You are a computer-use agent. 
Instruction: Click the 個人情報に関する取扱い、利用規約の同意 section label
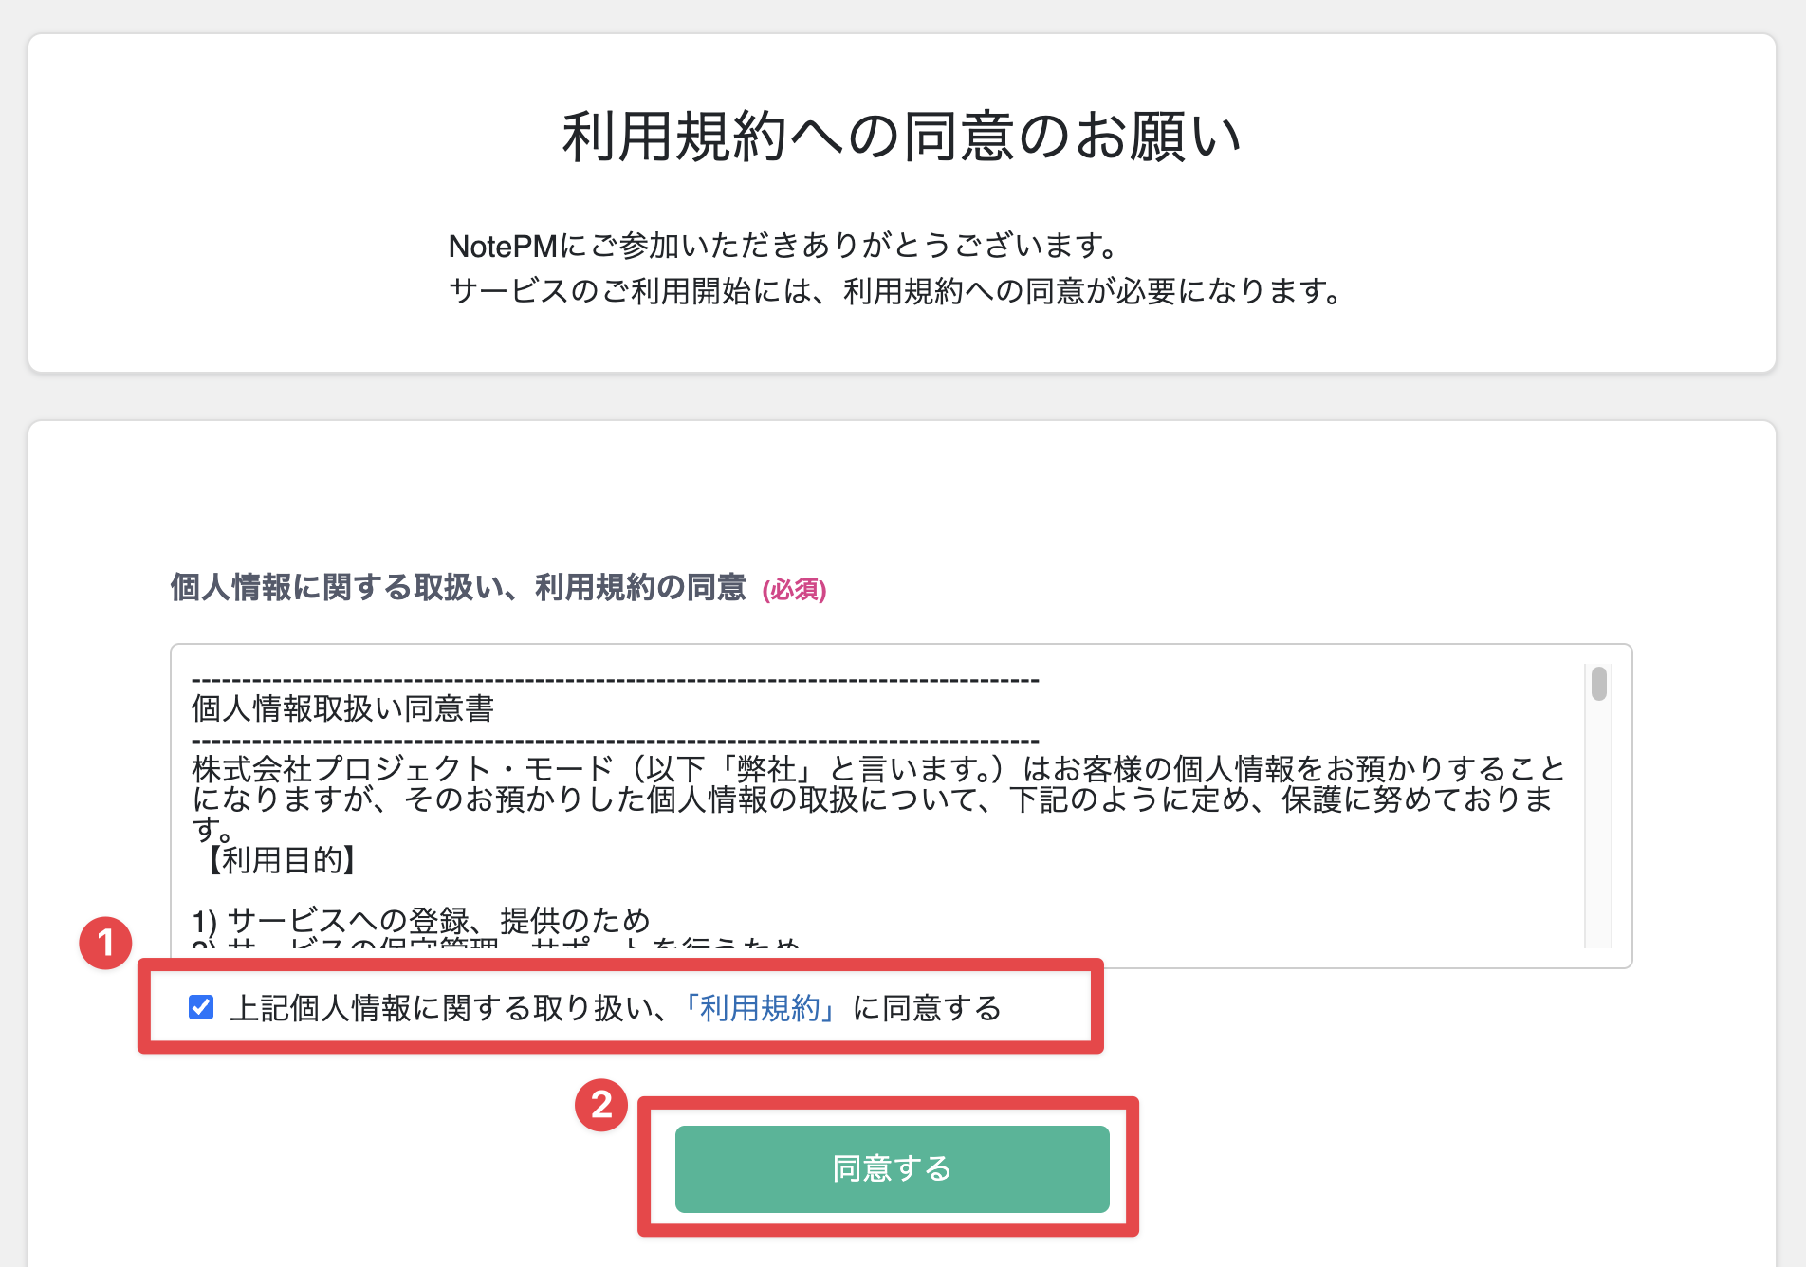458,588
